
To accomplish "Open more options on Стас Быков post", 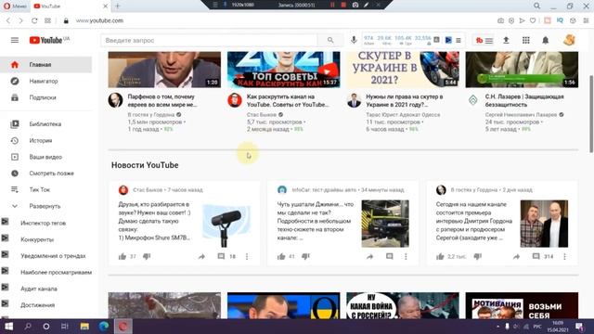I will 247,256.
